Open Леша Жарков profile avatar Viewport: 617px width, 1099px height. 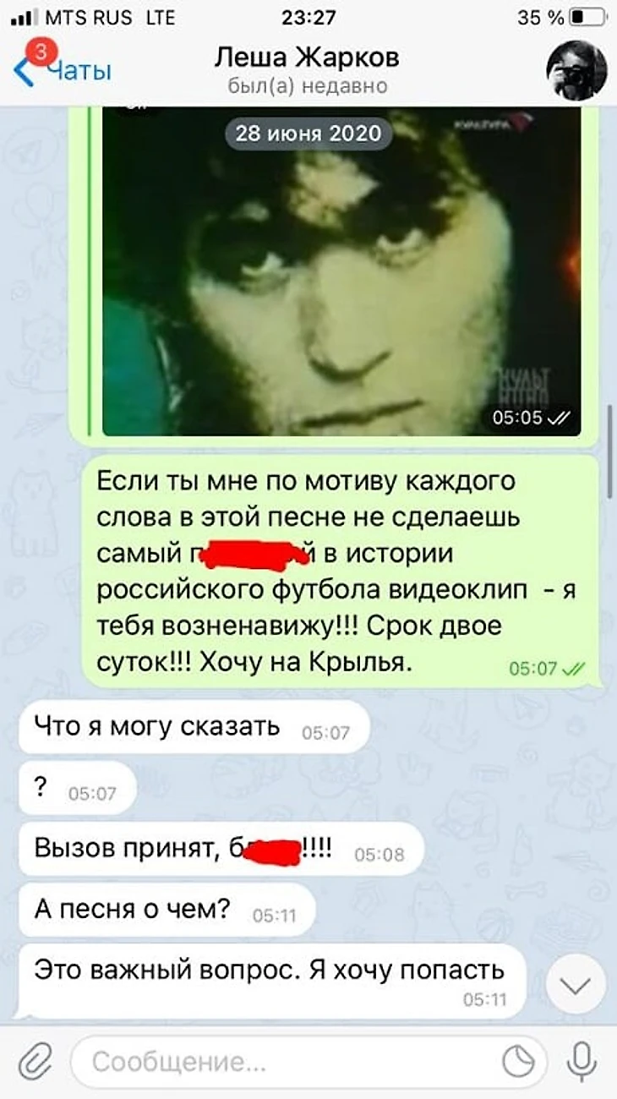coord(576,70)
